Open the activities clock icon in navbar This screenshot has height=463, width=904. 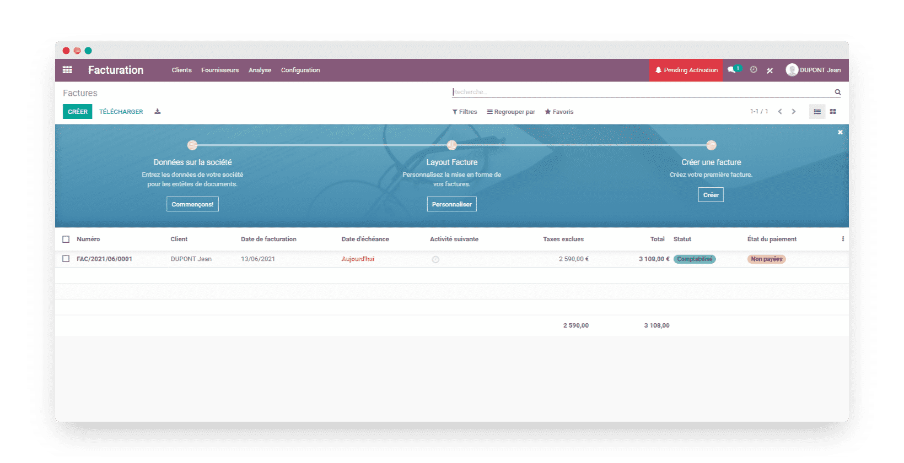(x=754, y=70)
